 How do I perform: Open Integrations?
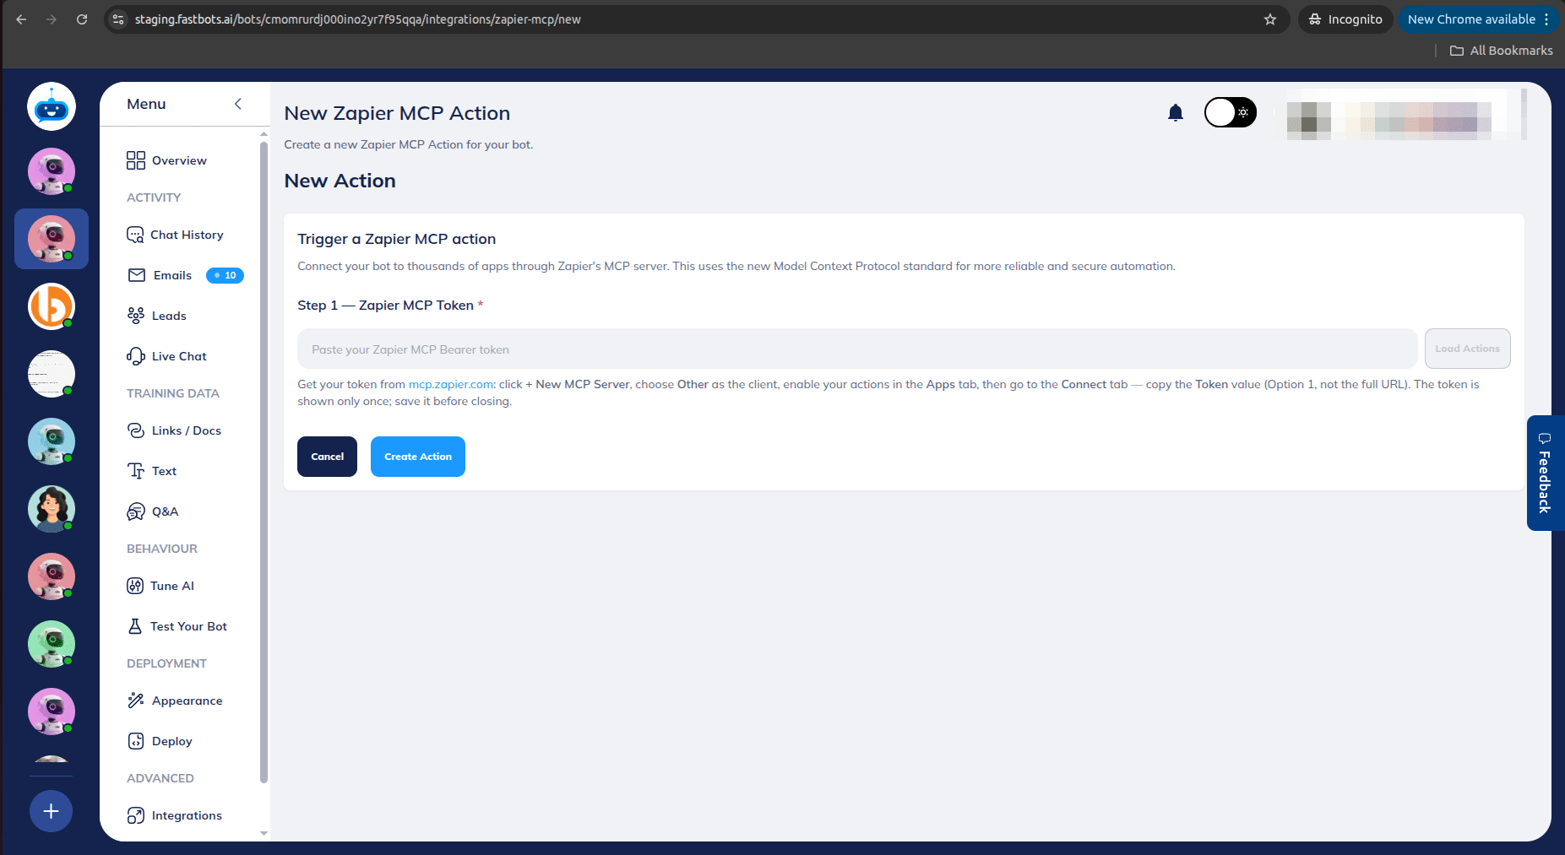tap(175, 815)
